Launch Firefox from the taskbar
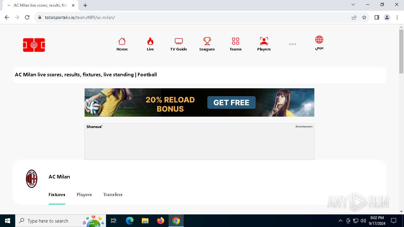 tap(161, 221)
